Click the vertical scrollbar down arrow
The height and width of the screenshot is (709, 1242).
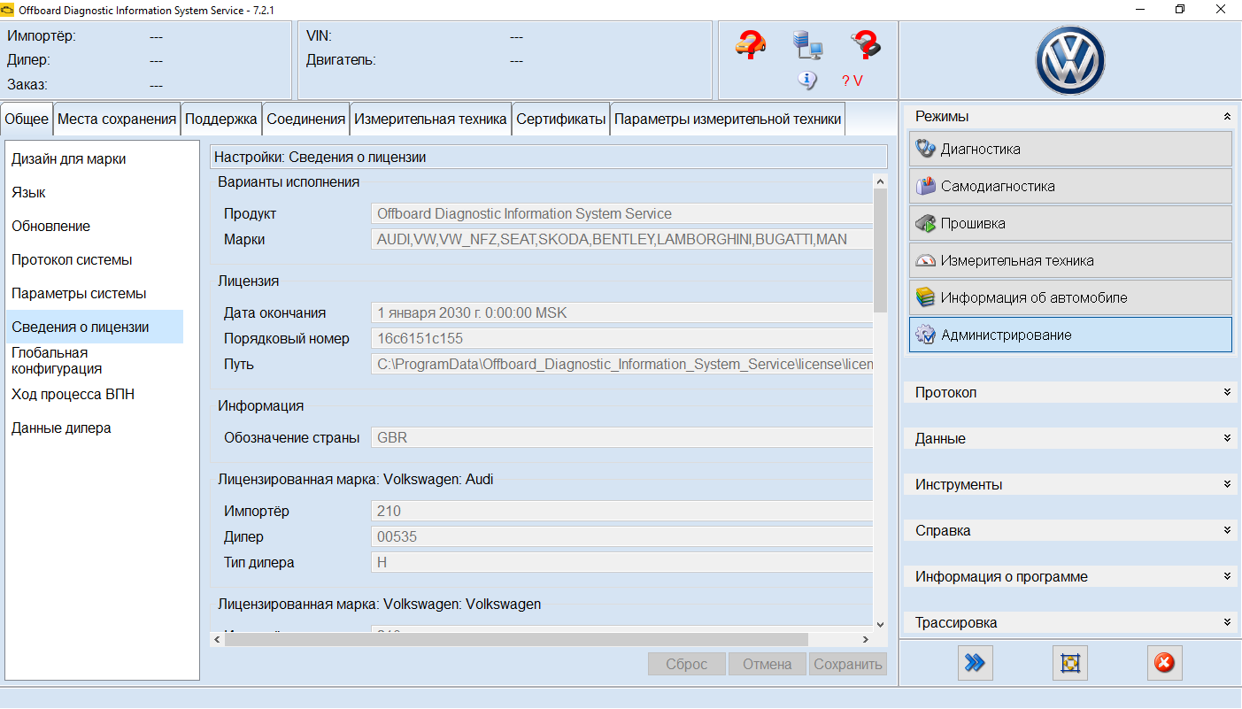pos(880,623)
